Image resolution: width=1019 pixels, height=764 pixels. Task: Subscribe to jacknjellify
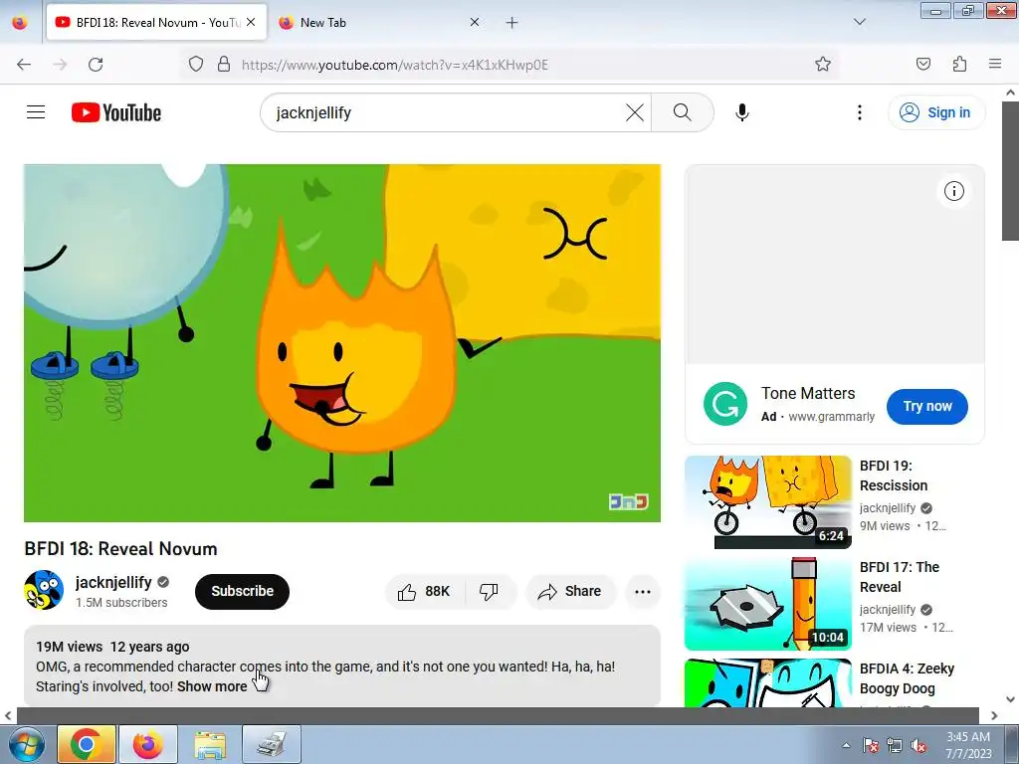242,591
